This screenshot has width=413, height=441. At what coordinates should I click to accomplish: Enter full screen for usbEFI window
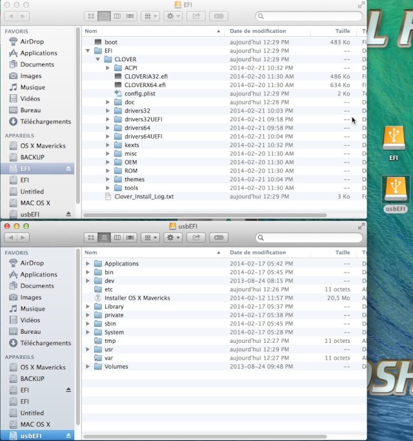(x=361, y=226)
